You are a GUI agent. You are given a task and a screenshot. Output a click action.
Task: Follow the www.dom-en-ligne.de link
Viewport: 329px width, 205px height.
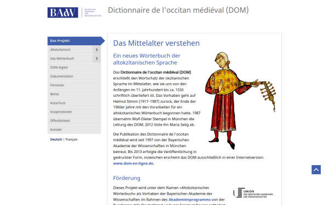(133, 163)
